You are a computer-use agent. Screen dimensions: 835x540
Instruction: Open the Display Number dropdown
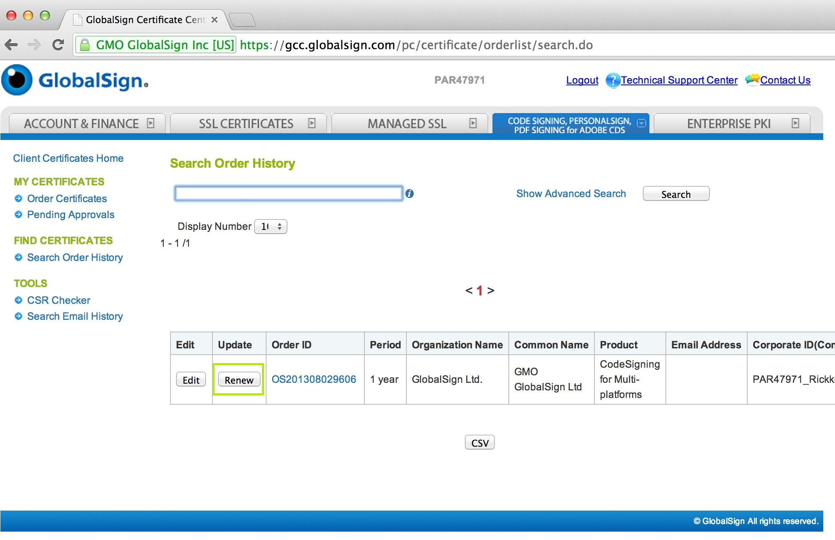[x=271, y=226]
